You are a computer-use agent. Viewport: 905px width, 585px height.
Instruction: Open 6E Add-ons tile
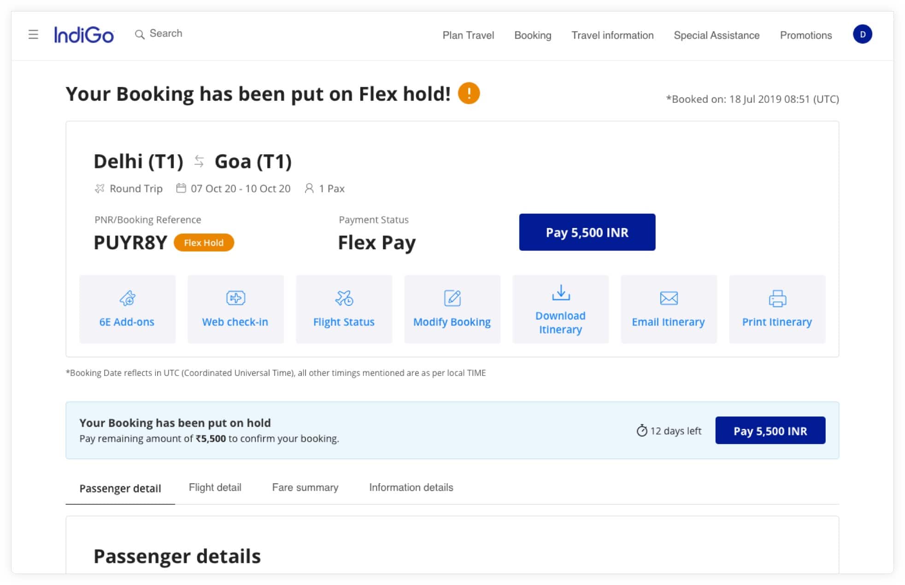click(x=127, y=309)
